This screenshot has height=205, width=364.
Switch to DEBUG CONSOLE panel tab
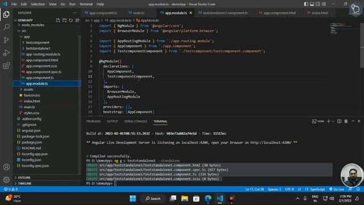(x=135, y=121)
